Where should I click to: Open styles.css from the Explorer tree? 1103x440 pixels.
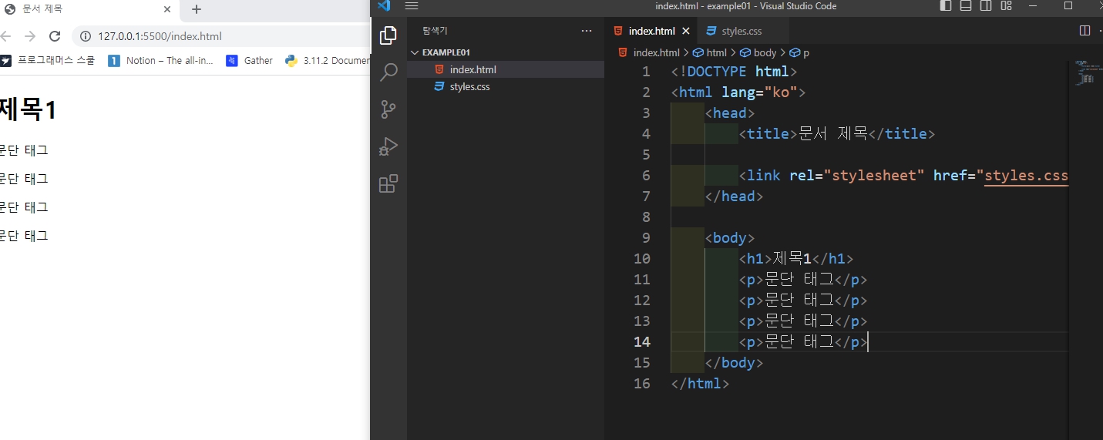[x=506, y=86]
